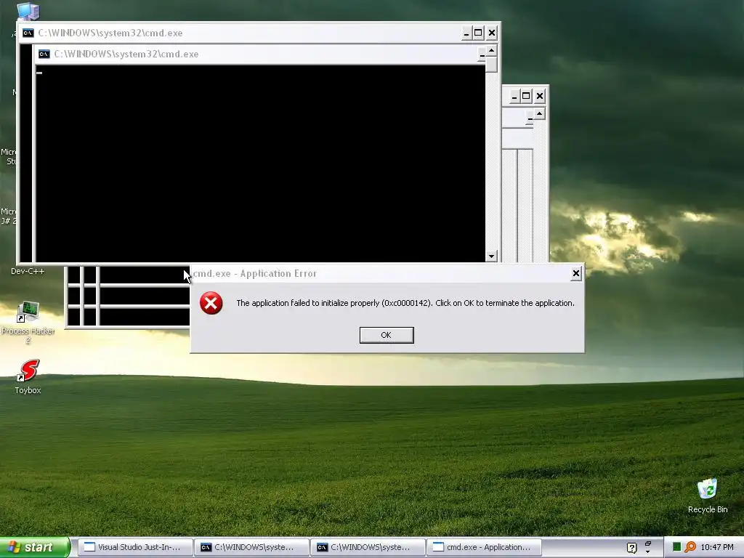The width and height of the screenshot is (744, 558).
Task: Click the inner cmd.exe window title text
Action: [126, 54]
